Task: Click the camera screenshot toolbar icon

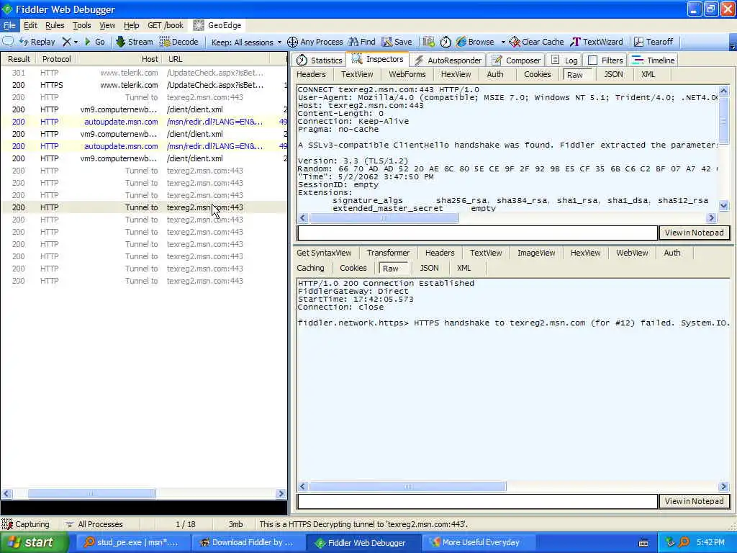Action: pyautogui.click(x=428, y=42)
